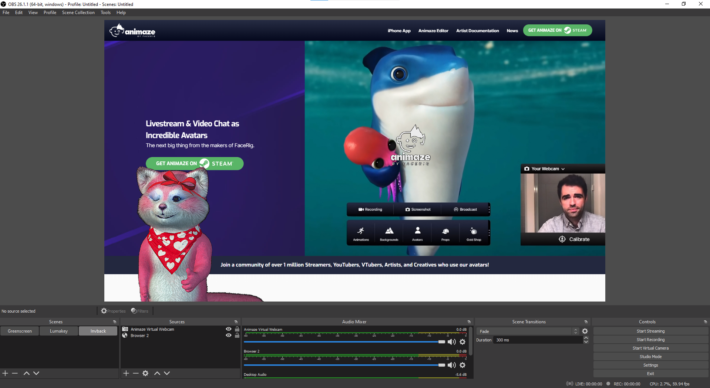Add a new source with the plus icon
The image size is (710, 388).
126,373
